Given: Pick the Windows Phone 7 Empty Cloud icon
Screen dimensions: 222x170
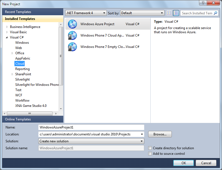Looking at the screenshot, I should click(x=72, y=47).
